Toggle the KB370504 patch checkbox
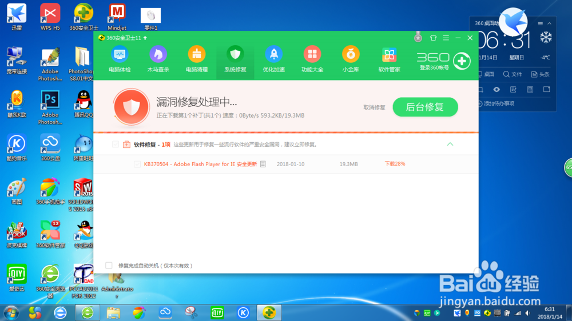The image size is (572, 321). 137,164
